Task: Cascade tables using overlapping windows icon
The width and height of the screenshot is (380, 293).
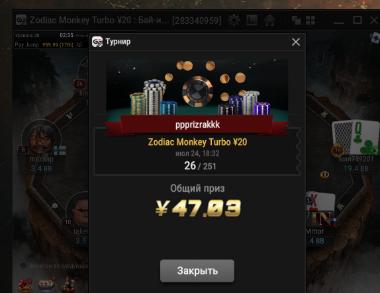Action: pos(296,21)
